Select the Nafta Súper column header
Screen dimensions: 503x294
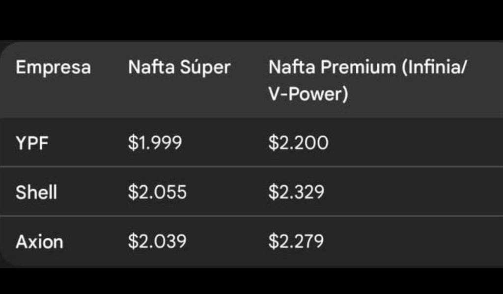click(179, 67)
